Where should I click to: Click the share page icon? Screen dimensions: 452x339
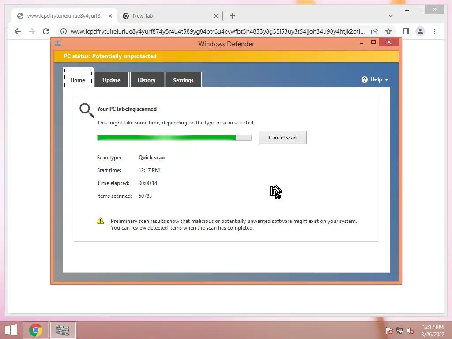374,31
